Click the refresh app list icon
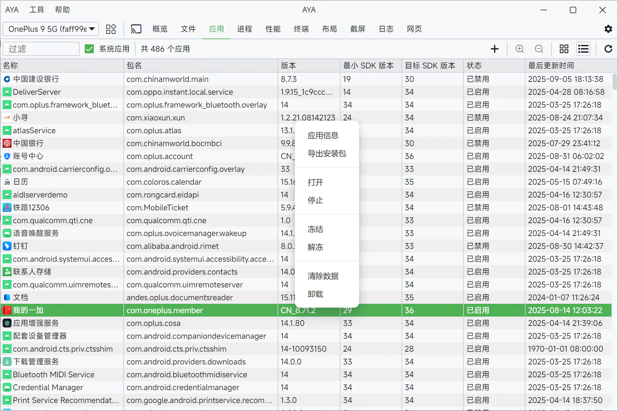 [x=608, y=49]
